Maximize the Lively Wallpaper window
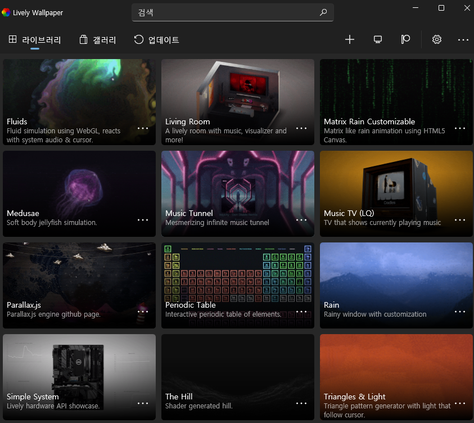This screenshot has width=474, height=423. click(x=441, y=8)
